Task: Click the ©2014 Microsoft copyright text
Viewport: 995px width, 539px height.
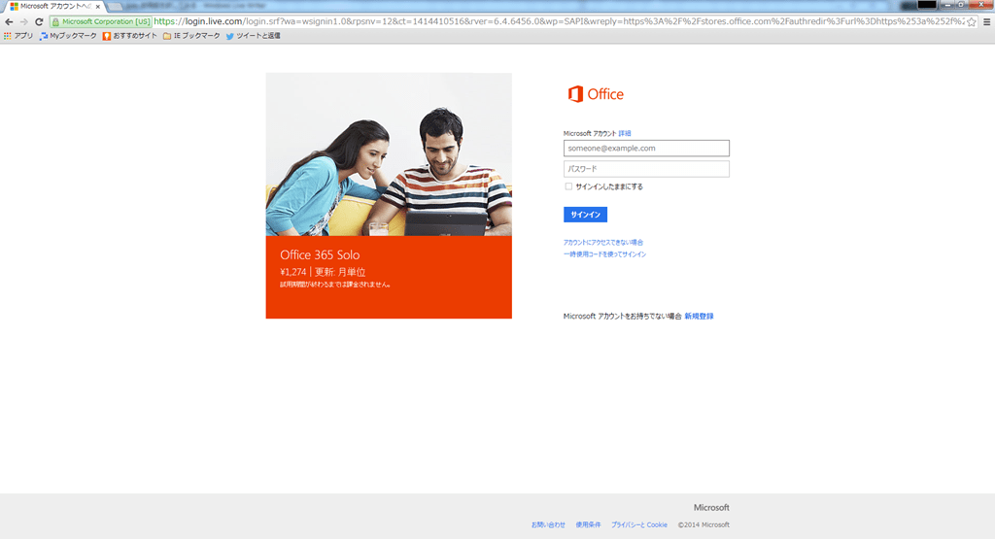Action: [x=703, y=525]
